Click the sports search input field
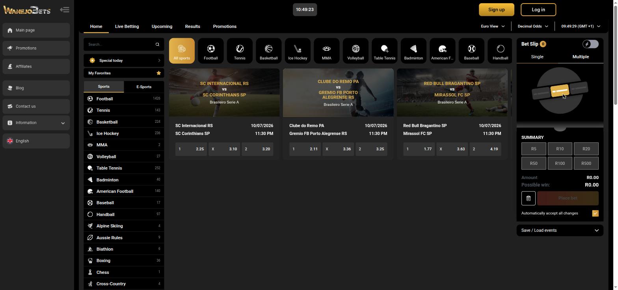 (x=120, y=44)
